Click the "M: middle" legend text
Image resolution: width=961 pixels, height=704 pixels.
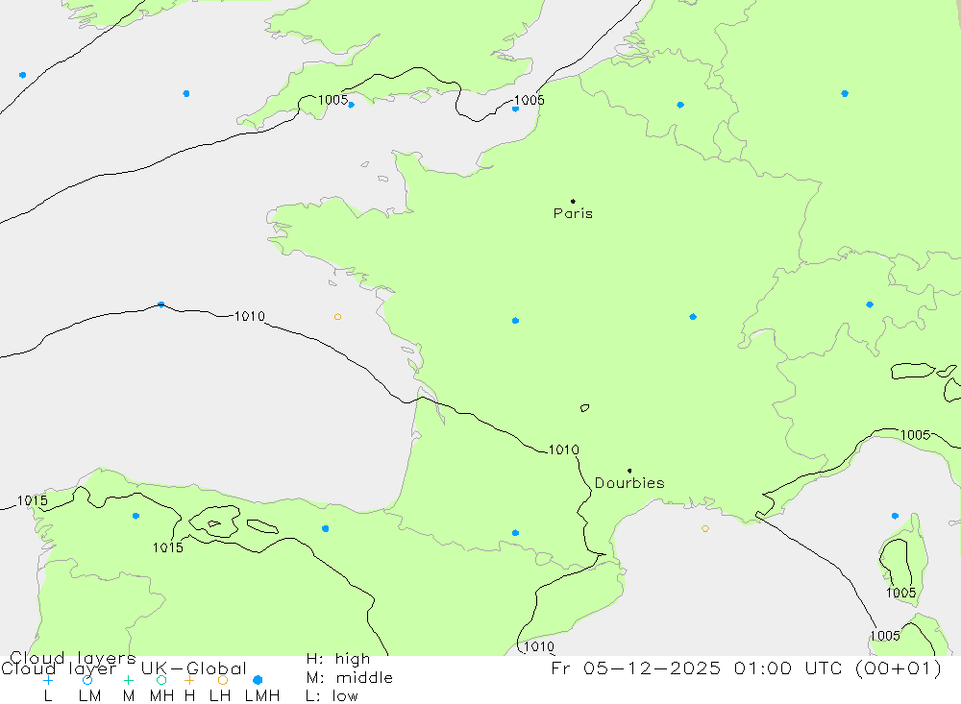(x=350, y=677)
